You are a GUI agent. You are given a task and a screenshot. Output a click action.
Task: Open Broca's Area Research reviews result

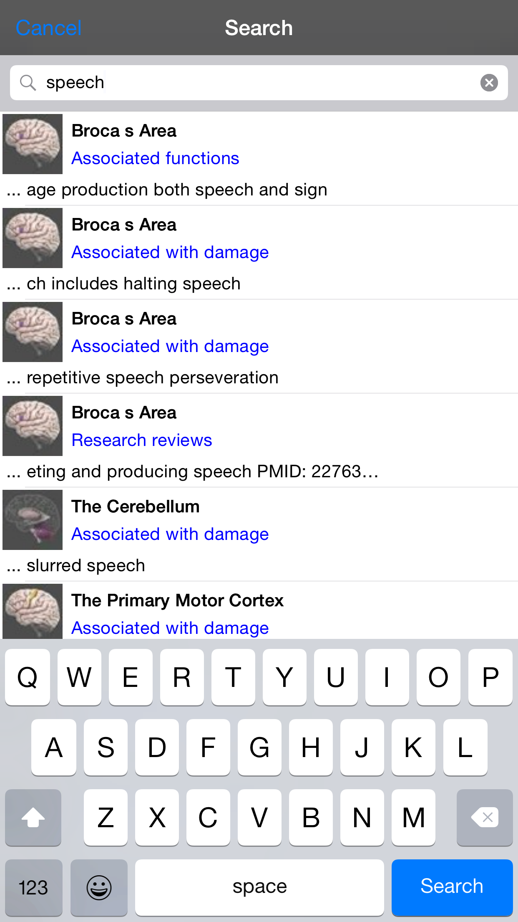[x=142, y=440]
